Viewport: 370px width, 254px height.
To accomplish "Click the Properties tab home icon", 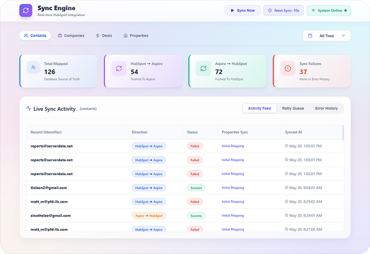I will [x=126, y=36].
